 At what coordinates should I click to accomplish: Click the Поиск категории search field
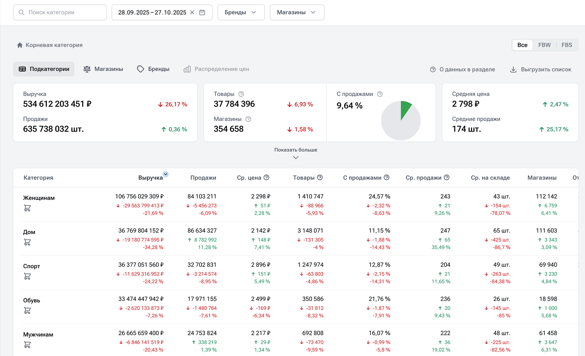60,12
